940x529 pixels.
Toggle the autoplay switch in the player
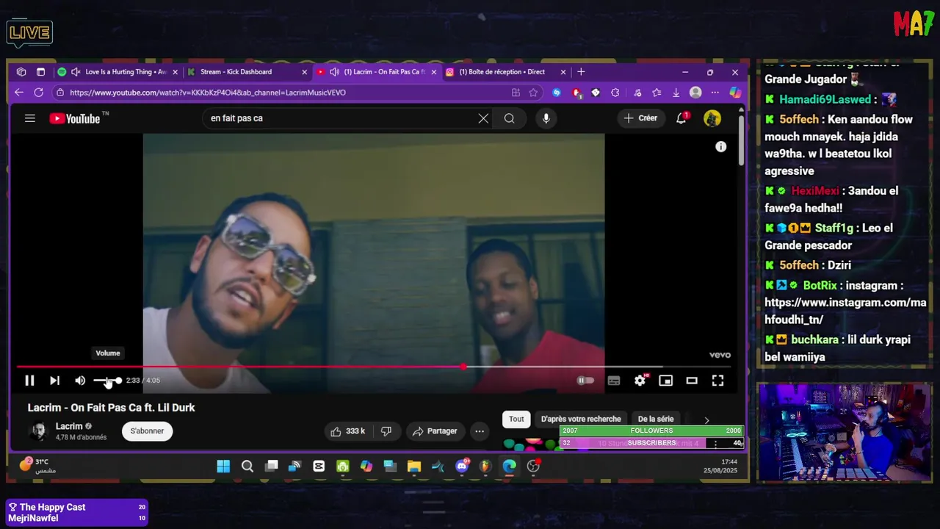[585, 381]
